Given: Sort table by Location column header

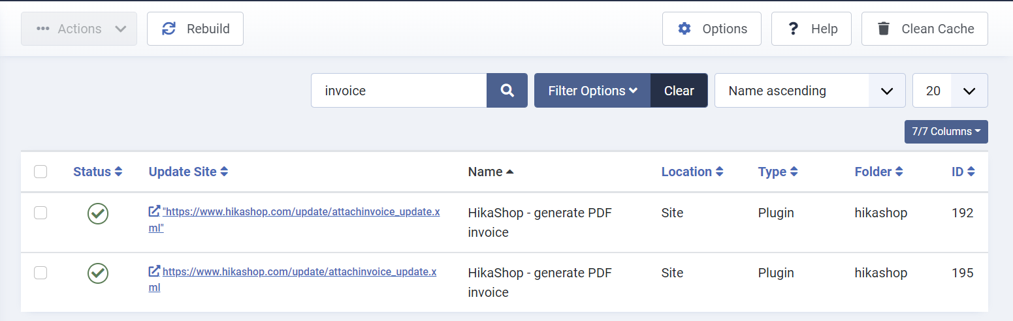Looking at the screenshot, I should pos(692,172).
